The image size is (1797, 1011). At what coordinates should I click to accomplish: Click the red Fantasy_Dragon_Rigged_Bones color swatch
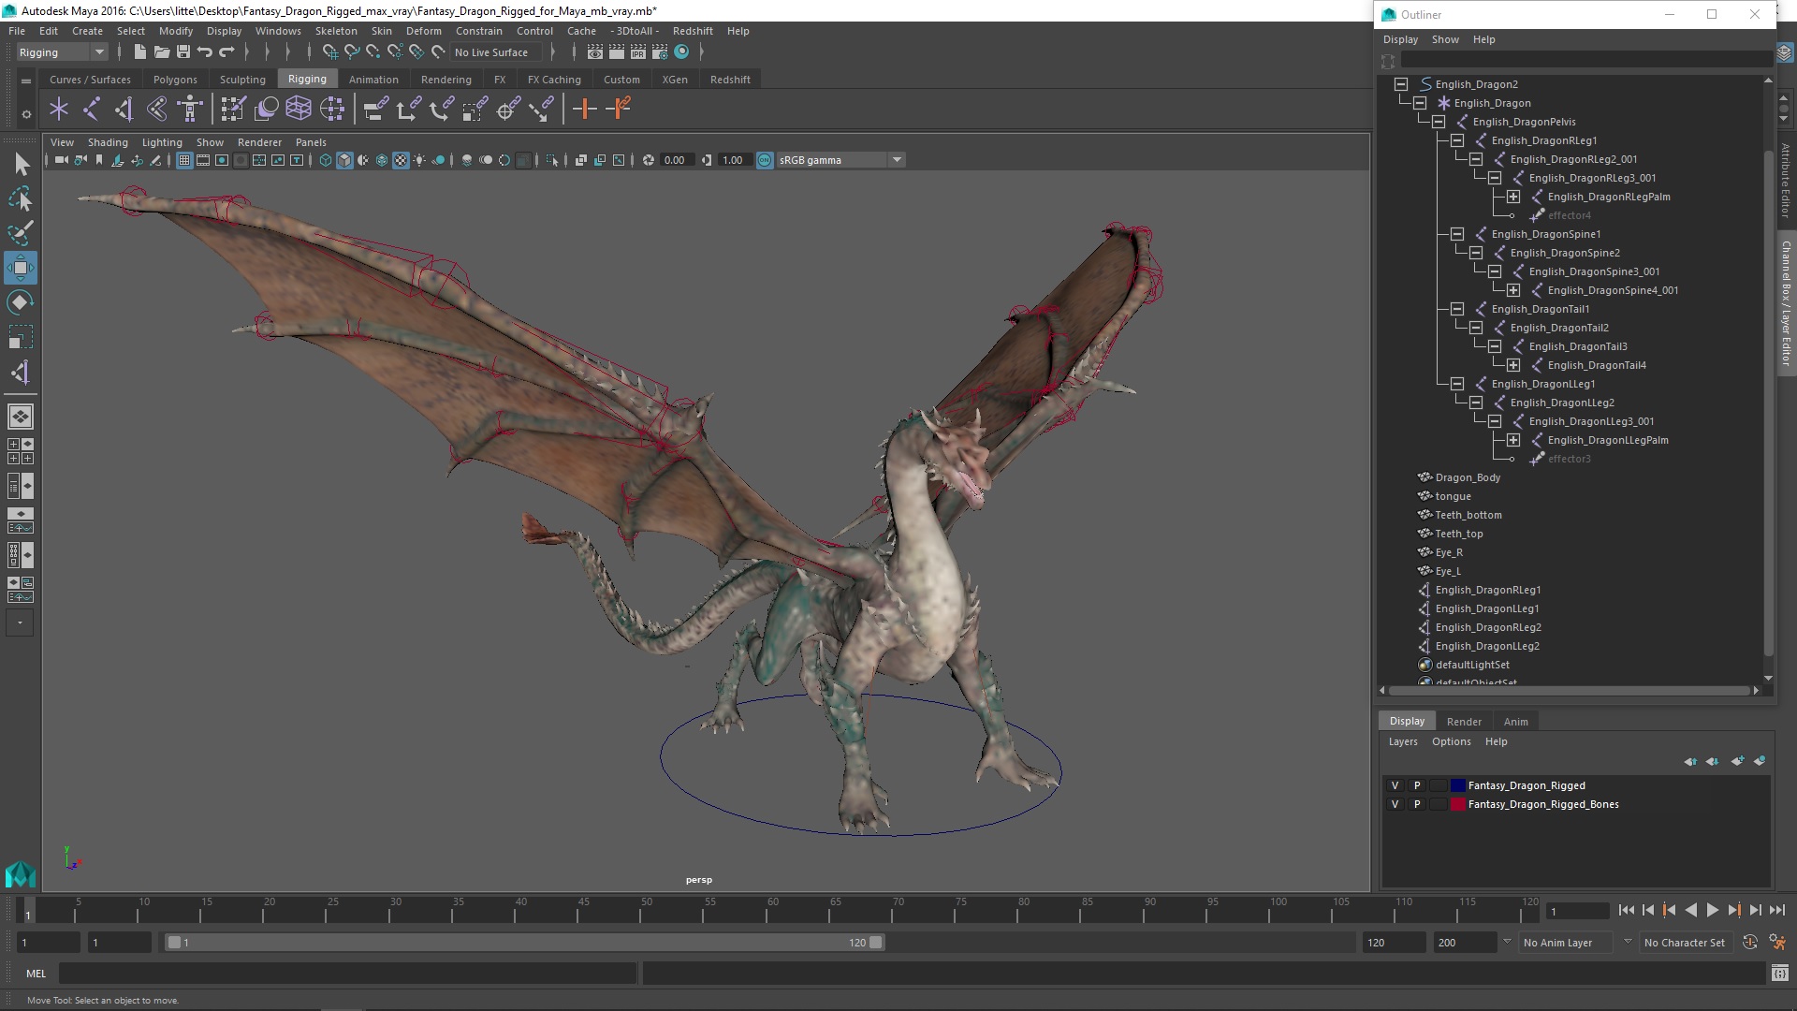click(x=1458, y=804)
